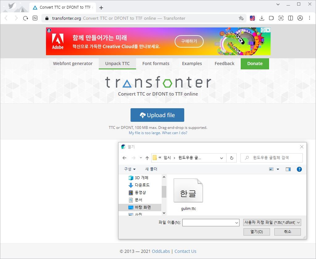Go up one folder in dialog

147,158
